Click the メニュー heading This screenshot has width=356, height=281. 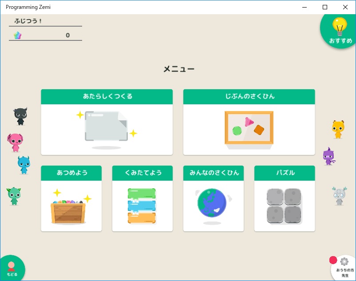click(x=179, y=69)
